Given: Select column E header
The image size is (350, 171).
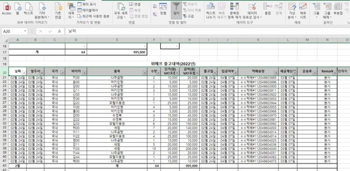Looking at the screenshot, I should [117, 40].
